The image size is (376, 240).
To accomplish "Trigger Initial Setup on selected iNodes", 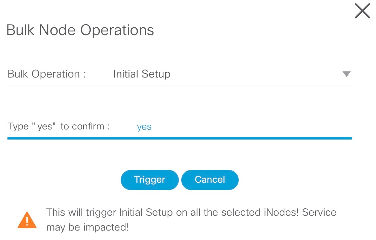I will point(149,180).
